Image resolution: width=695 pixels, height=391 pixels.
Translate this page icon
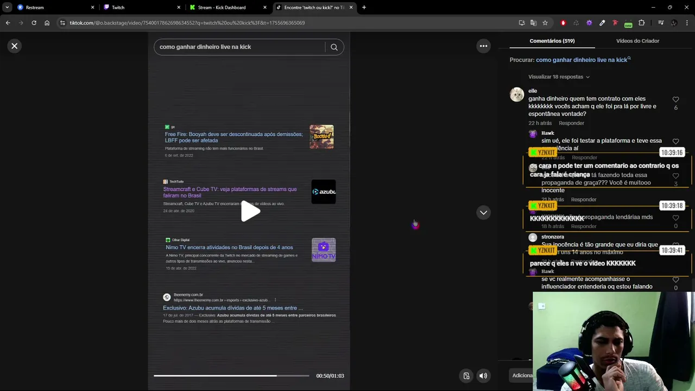533,23
